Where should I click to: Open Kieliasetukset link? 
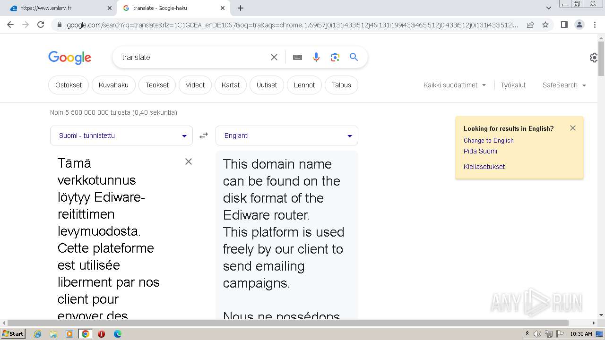tap(484, 167)
